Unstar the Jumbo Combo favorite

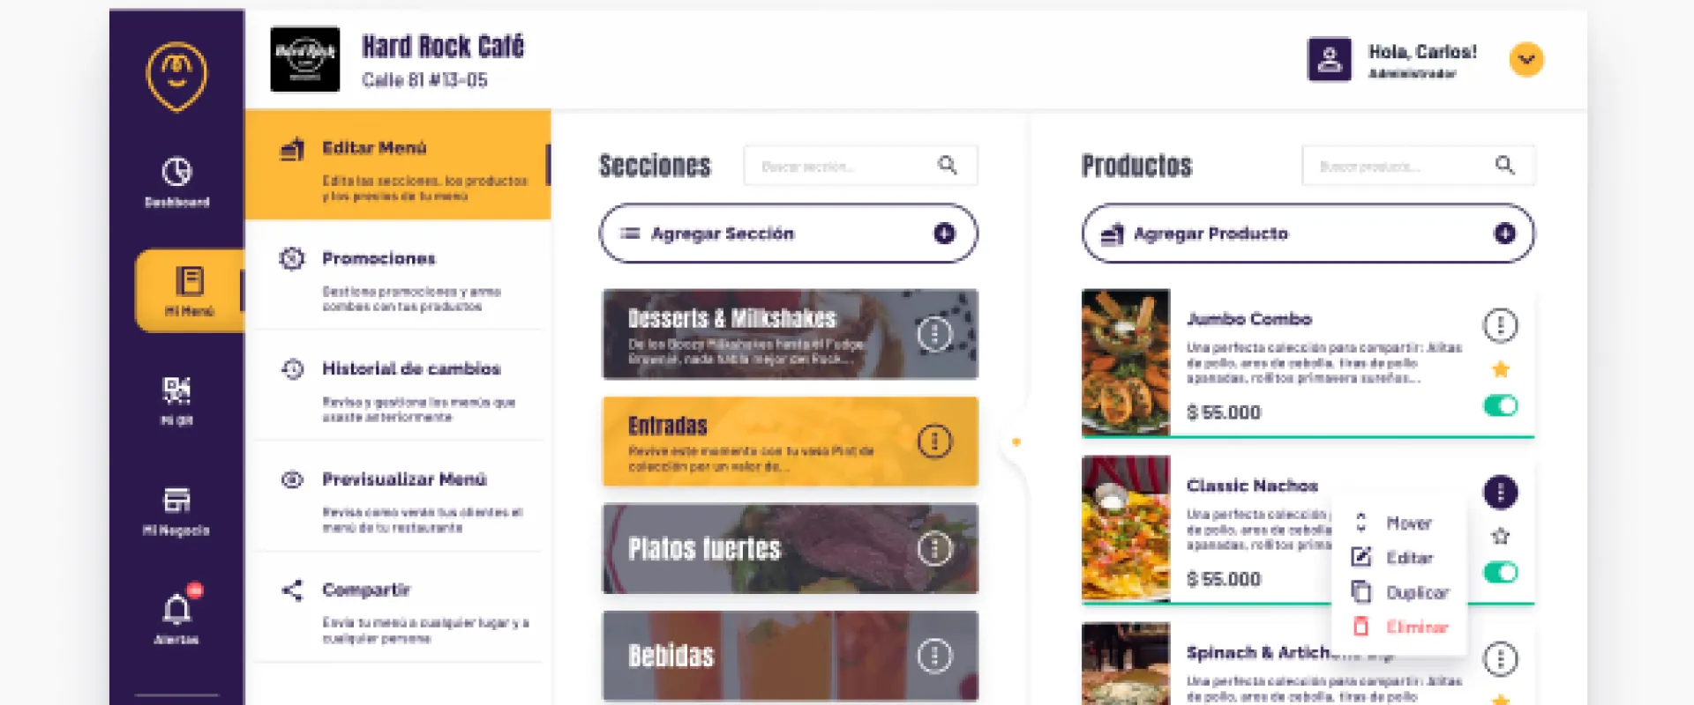pyautogui.click(x=1500, y=369)
